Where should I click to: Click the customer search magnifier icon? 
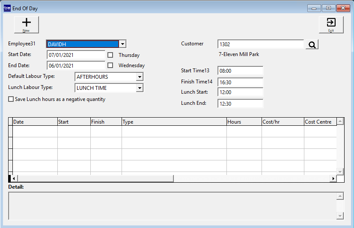(312, 44)
